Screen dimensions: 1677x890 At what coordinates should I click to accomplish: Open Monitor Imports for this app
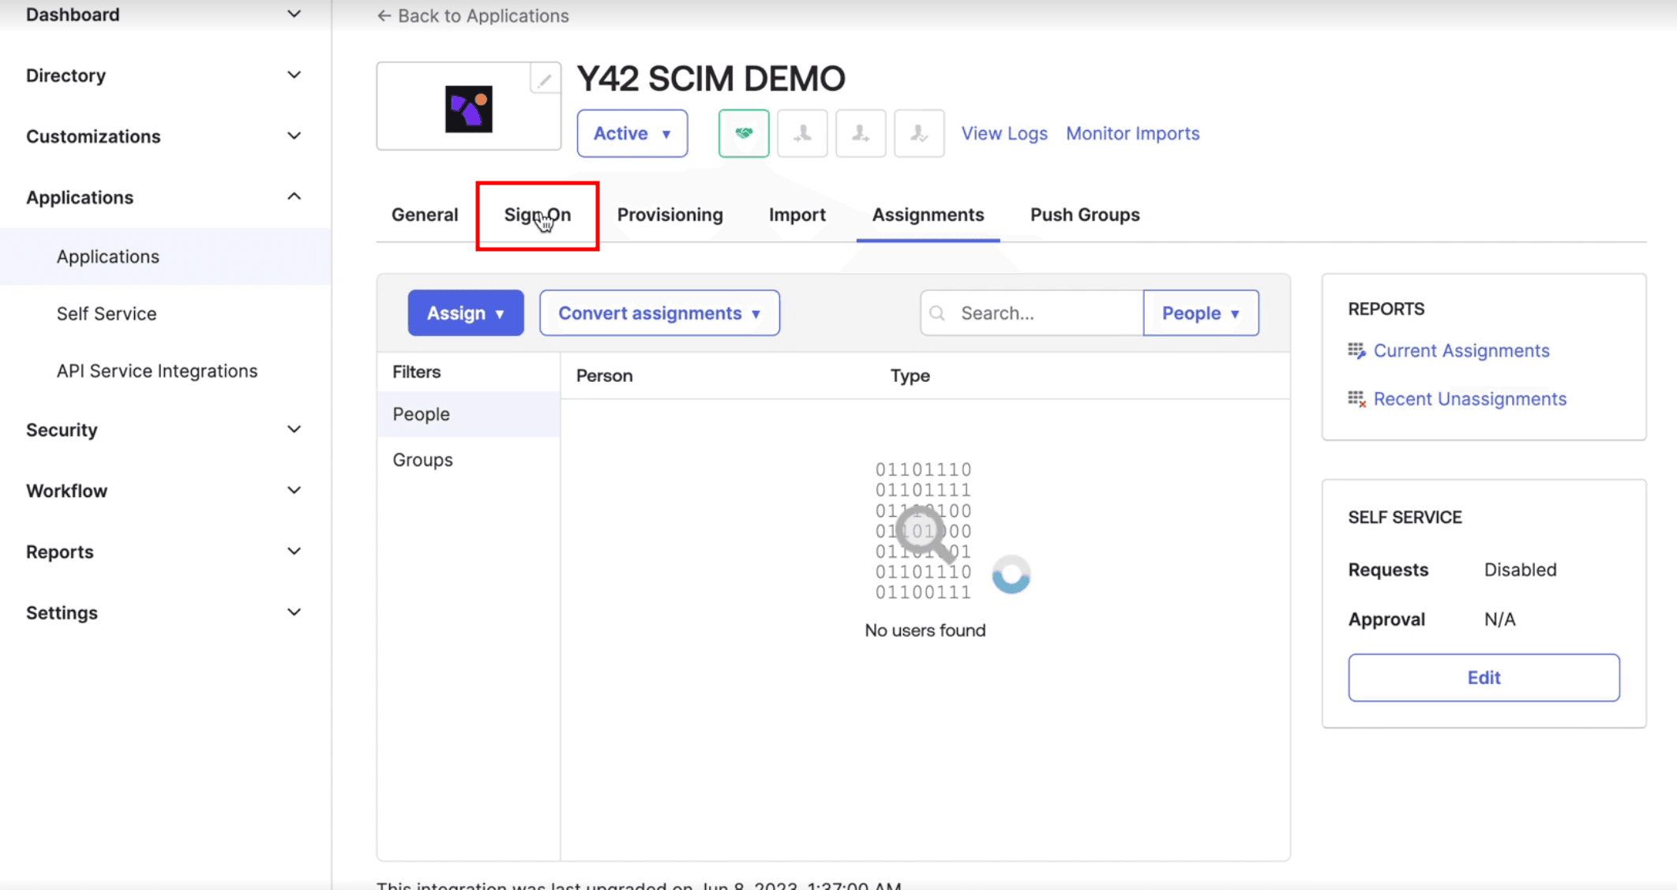[1132, 133]
